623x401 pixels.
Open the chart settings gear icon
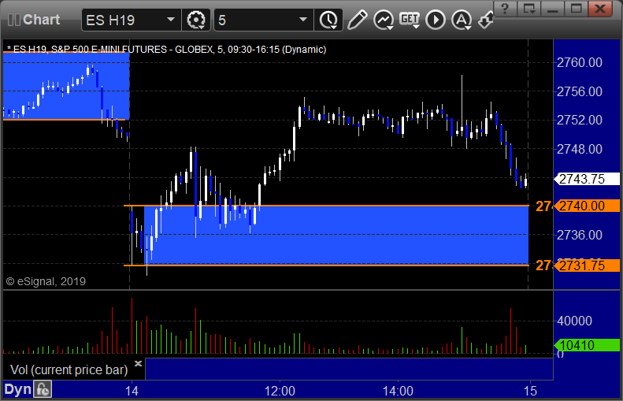pyautogui.click(x=196, y=20)
